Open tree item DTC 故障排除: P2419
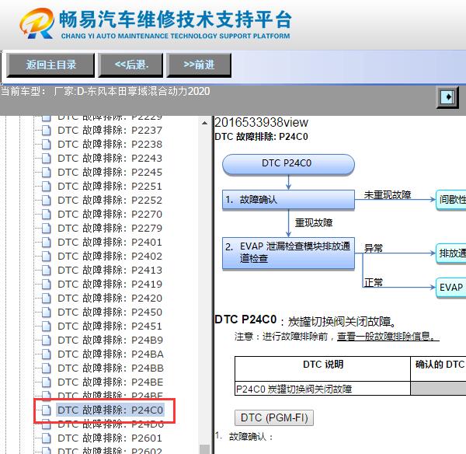466x454 pixels. 110,284
